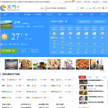108x108 pixels.
Task: Click the 杭州 city link in header
Action: 82,8
